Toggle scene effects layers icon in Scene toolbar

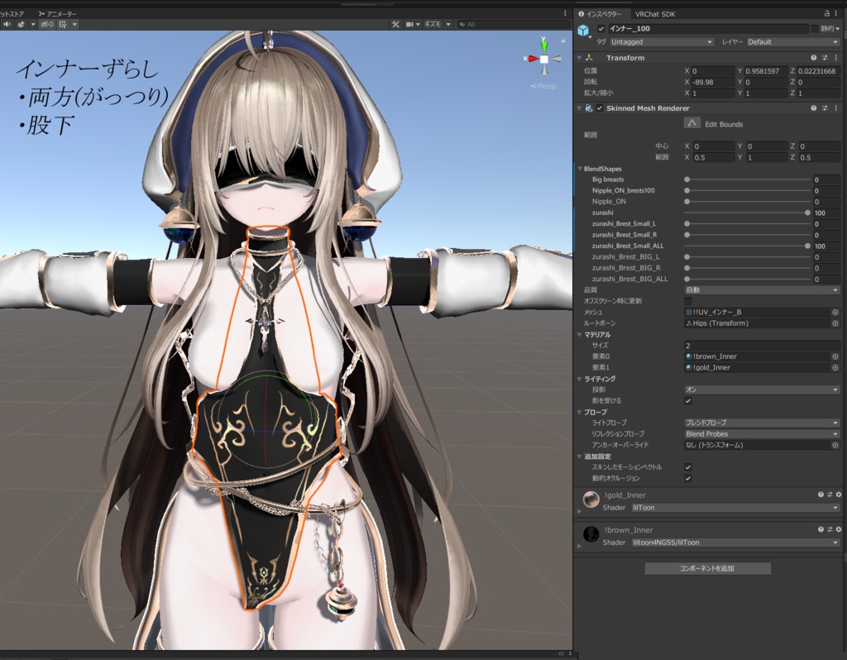click(21, 24)
